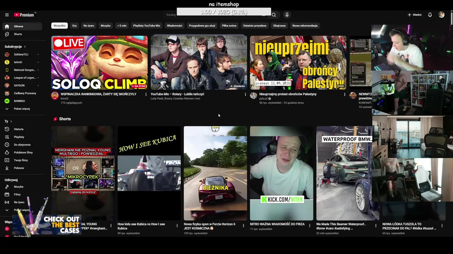
Task: Open Do obejrzenia watch later
Action: pyautogui.click(x=22, y=145)
